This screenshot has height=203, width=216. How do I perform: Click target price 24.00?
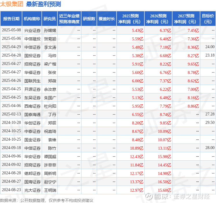pyautogui.click(x=210, y=47)
